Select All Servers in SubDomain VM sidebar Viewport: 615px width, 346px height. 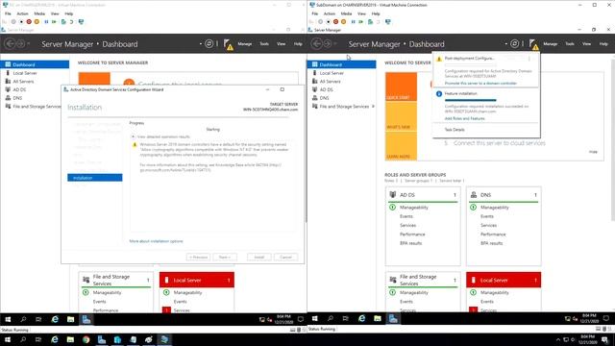(330, 82)
